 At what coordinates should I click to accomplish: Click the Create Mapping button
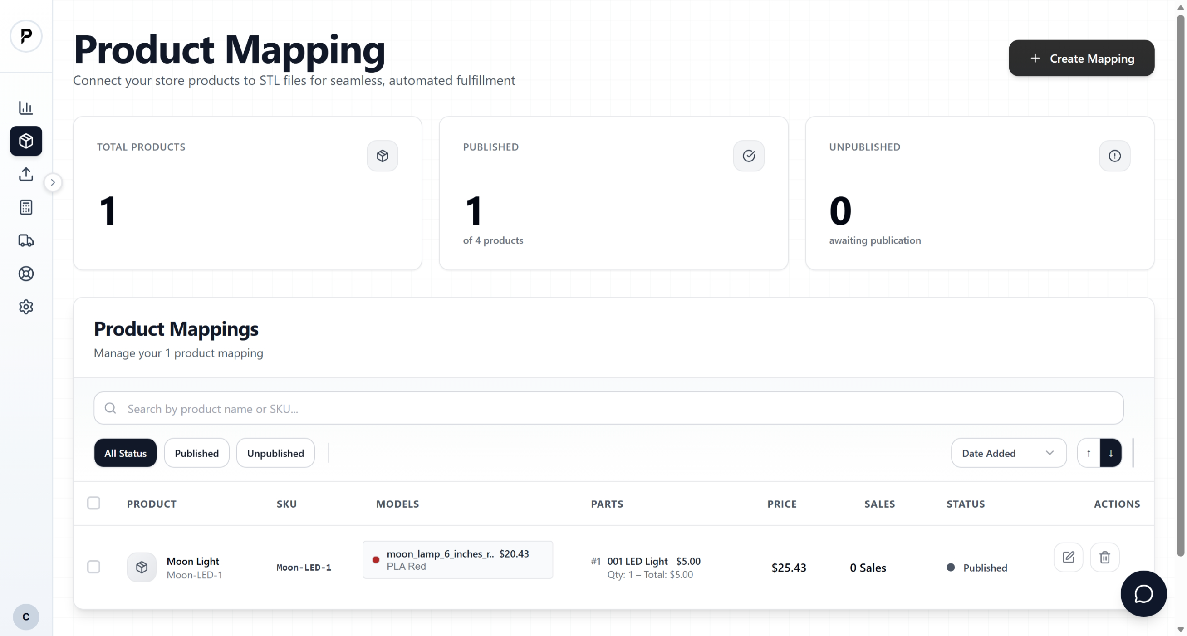pyautogui.click(x=1081, y=58)
